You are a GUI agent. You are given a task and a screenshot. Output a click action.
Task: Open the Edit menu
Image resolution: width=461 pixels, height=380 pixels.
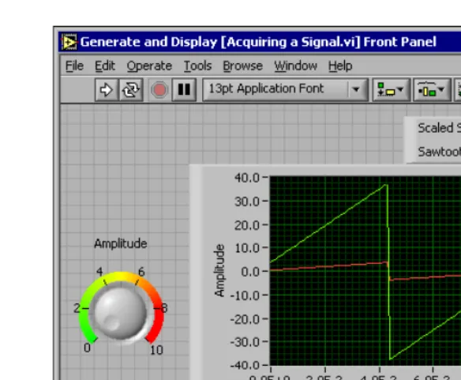(105, 66)
